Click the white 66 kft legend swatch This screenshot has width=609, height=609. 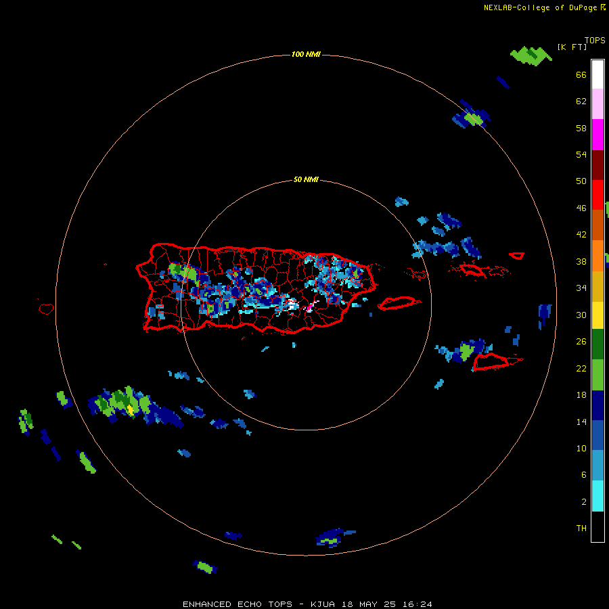point(597,74)
